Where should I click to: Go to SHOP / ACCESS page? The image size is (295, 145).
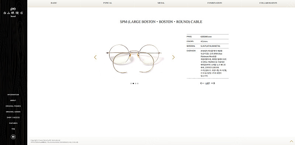tap(13, 117)
